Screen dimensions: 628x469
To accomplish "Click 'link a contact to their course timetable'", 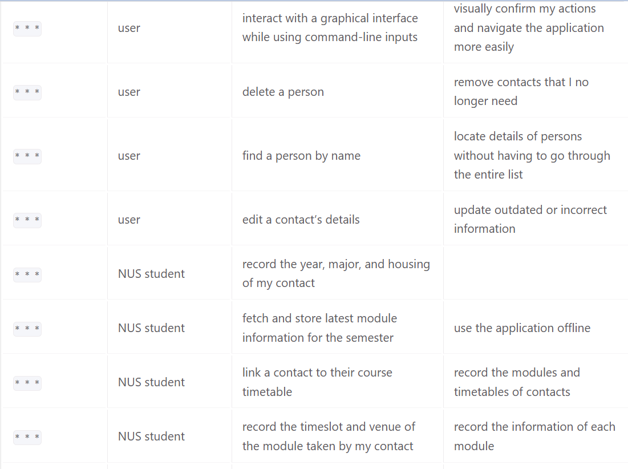I will tap(317, 382).
